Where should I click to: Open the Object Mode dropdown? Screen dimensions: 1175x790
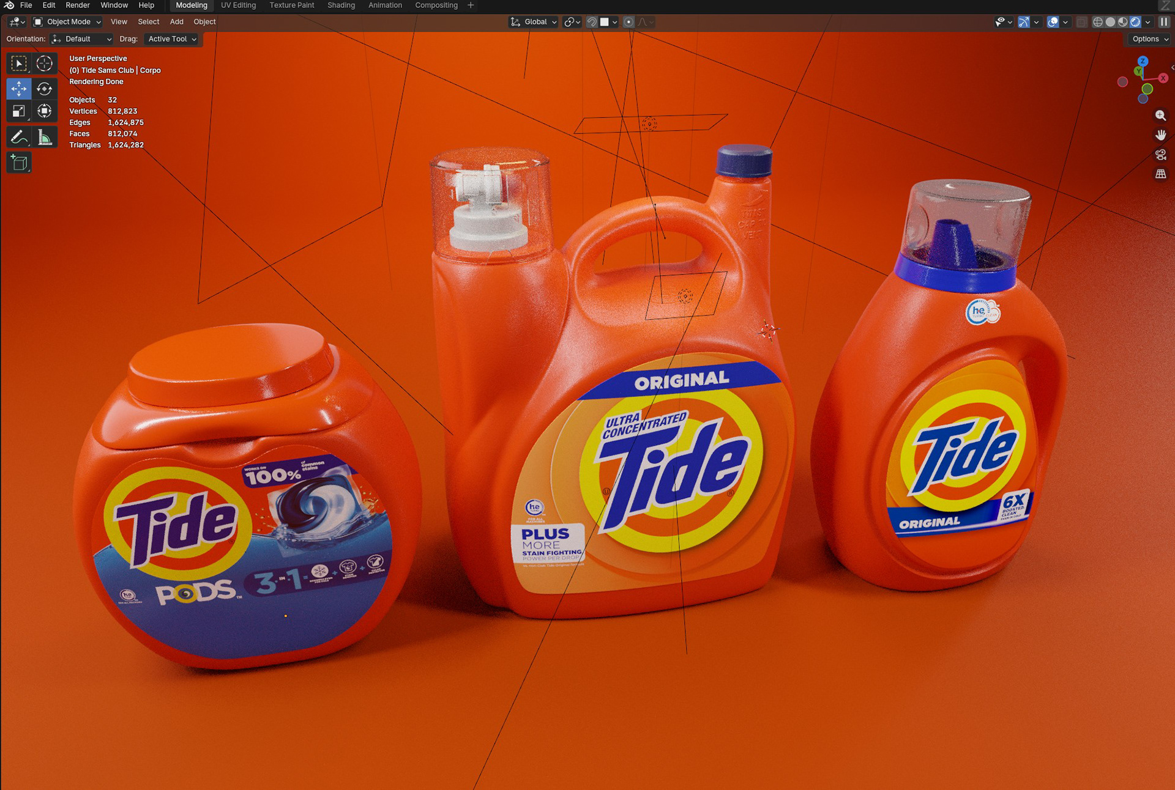67,22
